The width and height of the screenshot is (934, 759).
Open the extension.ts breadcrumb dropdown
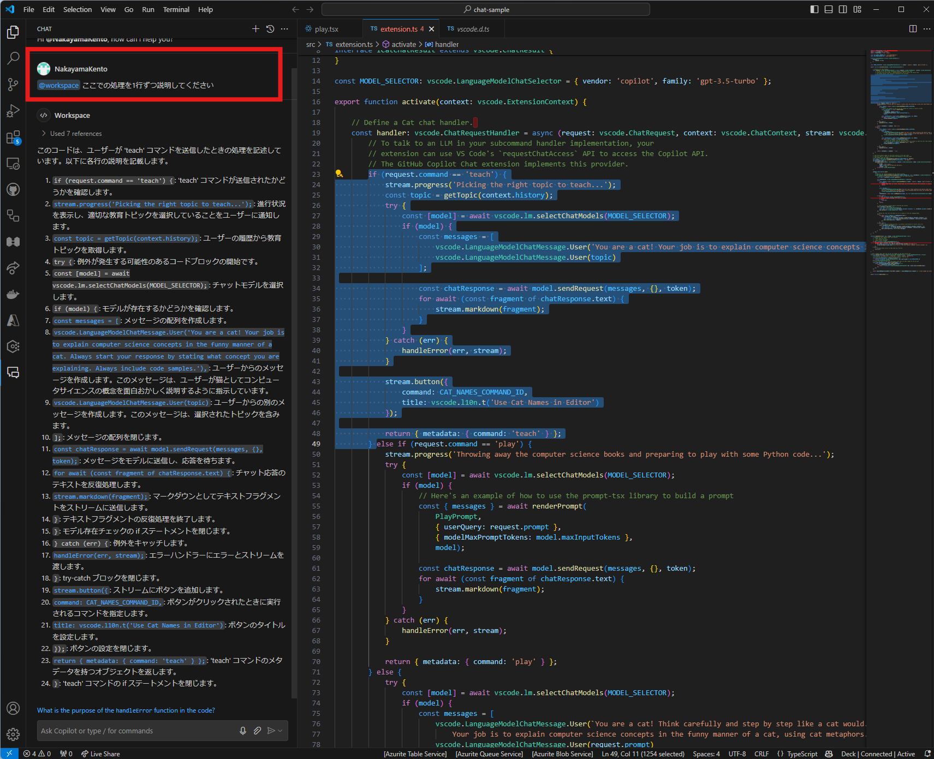[x=349, y=44]
